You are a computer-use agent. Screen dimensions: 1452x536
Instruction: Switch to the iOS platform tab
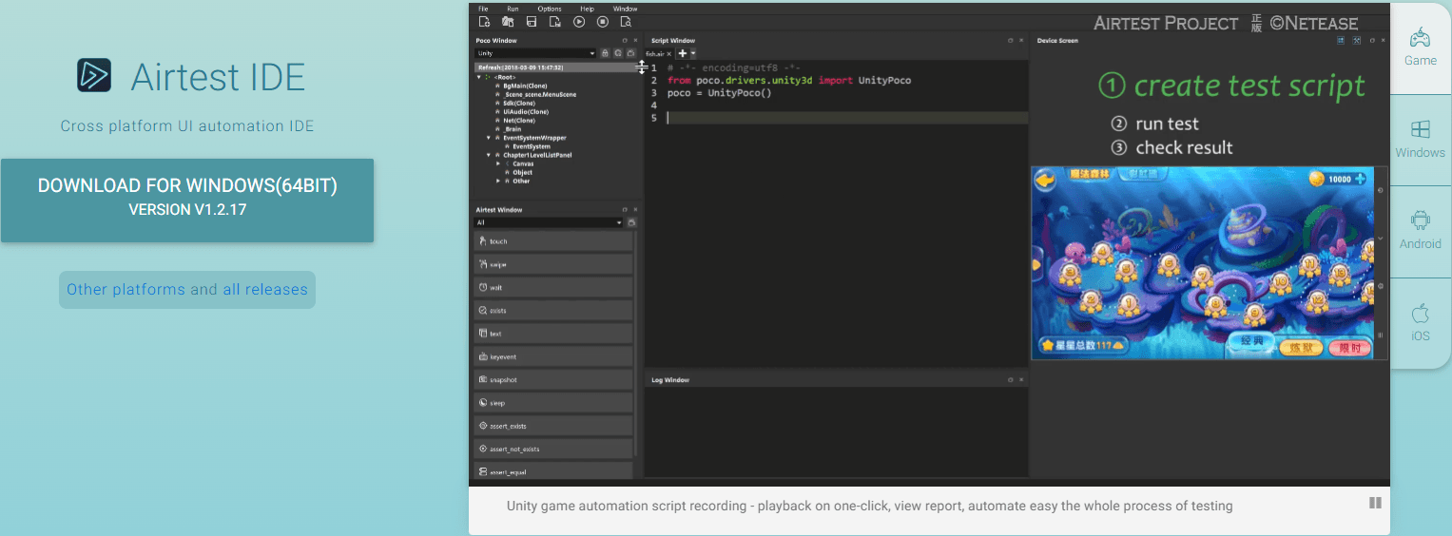[x=1420, y=323]
